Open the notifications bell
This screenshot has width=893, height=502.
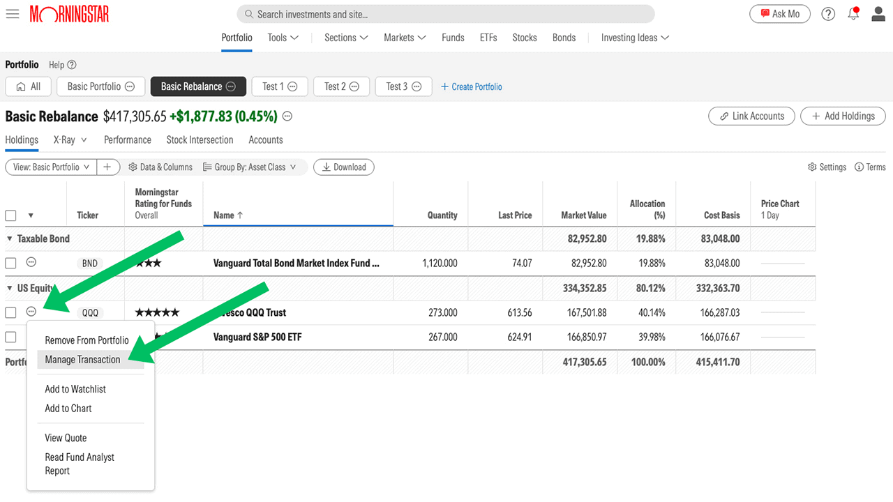tap(853, 13)
